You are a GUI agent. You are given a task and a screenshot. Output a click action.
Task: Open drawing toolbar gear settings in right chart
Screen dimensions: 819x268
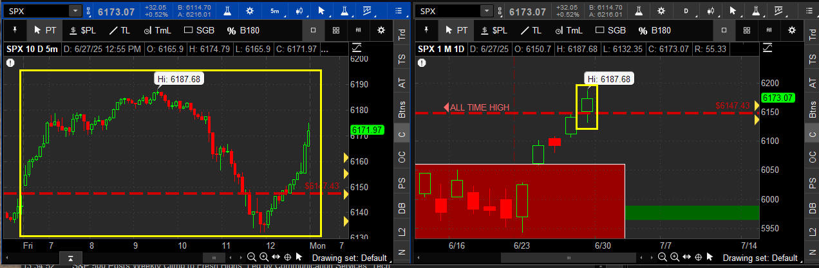pos(792,30)
